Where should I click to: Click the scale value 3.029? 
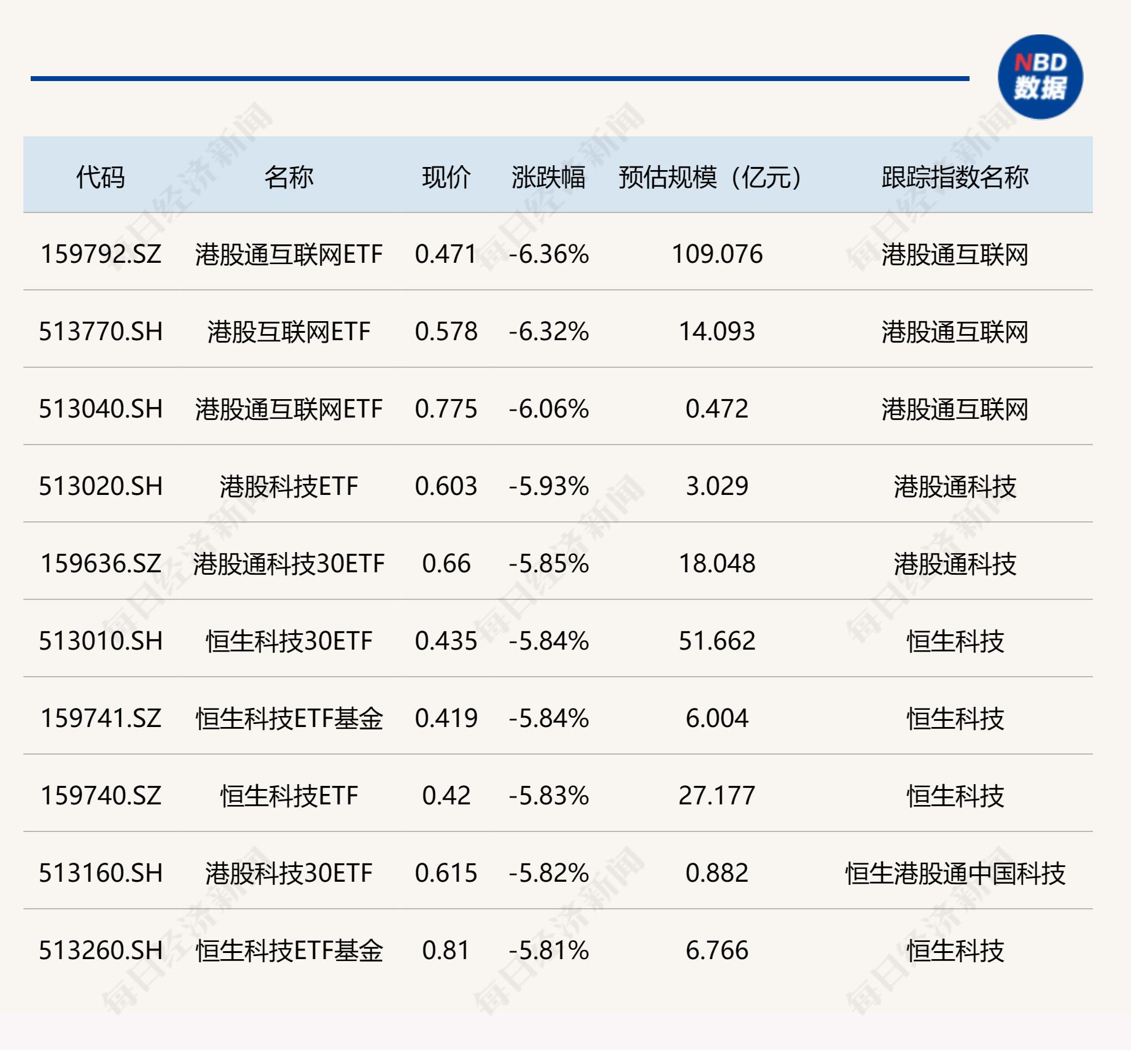pyautogui.click(x=717, y=486)
